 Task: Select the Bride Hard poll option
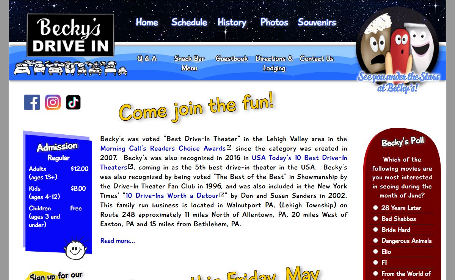[375, 229]
